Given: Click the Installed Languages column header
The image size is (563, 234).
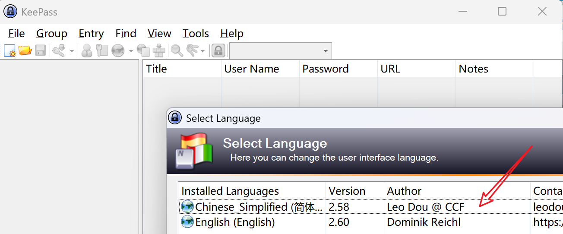Looking at the screenshot, I should [x=252, y=191].
